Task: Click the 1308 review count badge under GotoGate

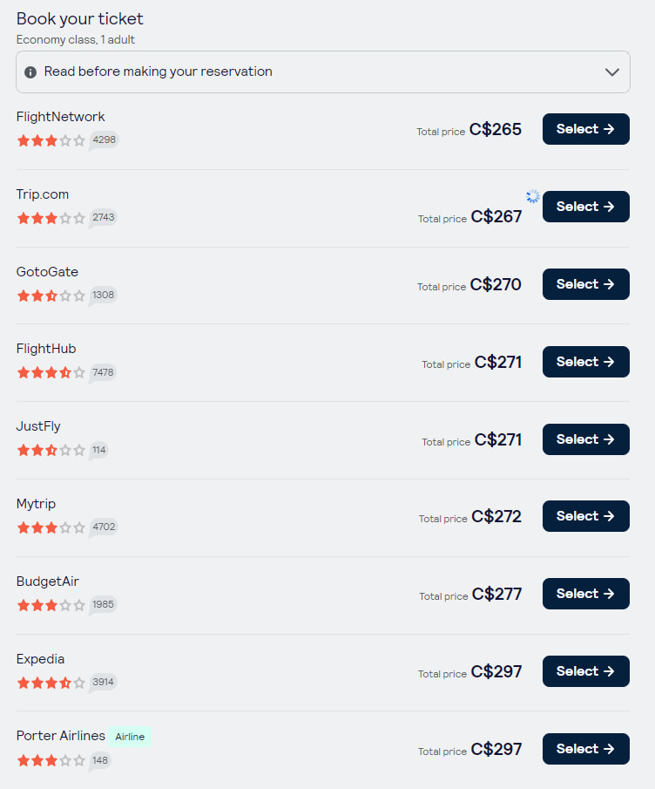Action: tap(103, 295)
